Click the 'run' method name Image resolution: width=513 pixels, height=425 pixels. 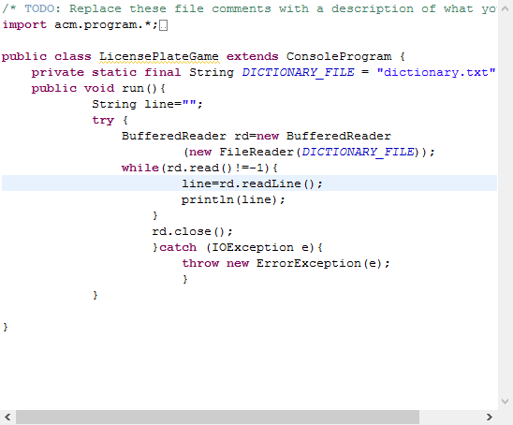pyautogui.click(x=133, y=88)
